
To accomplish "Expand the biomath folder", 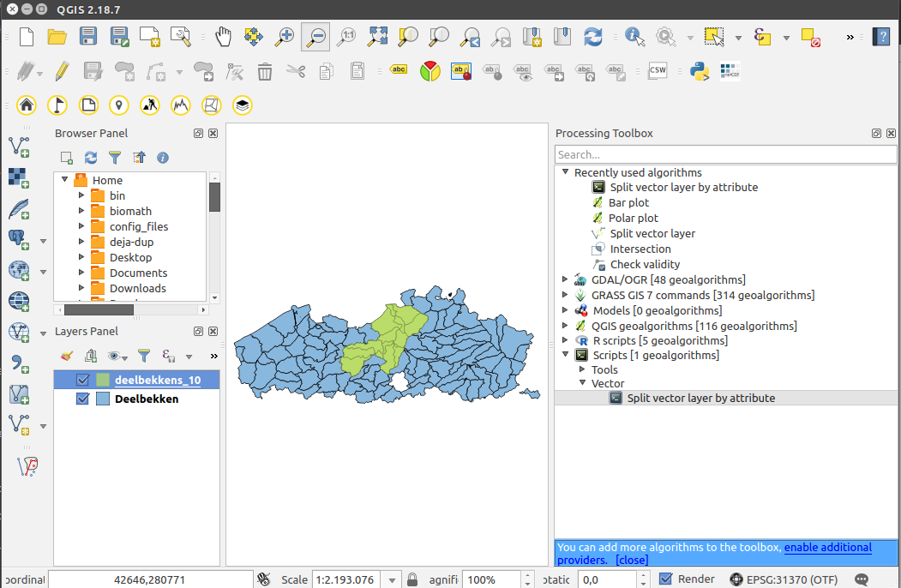I will pos(81,210).
